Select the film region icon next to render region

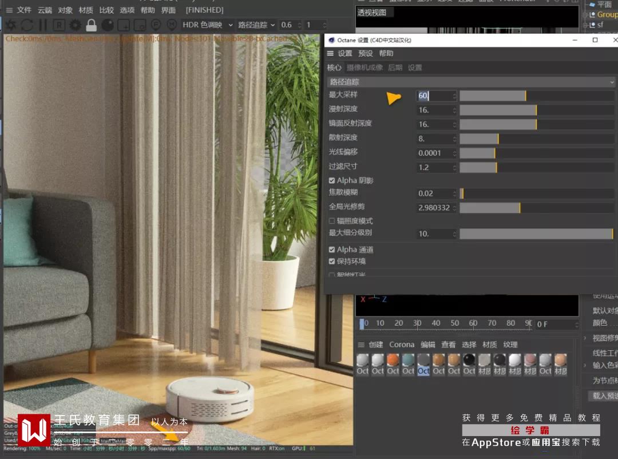[140, 25]
